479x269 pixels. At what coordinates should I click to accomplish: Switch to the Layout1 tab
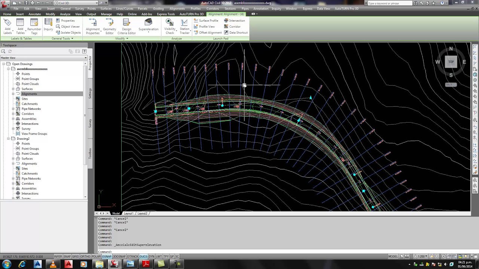pos(128,213)
